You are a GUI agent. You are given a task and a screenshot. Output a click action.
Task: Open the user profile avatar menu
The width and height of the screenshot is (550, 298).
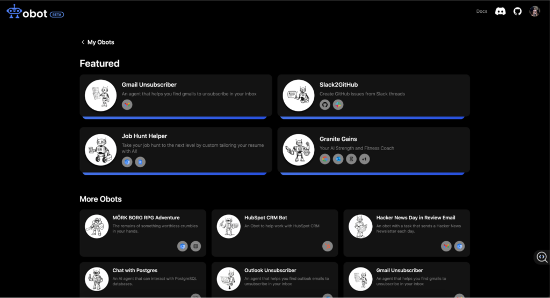click(534, 11)
